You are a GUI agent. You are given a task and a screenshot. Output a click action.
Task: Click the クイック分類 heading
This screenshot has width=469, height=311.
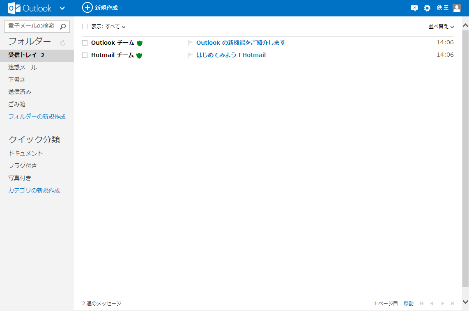tap(34, 139)
